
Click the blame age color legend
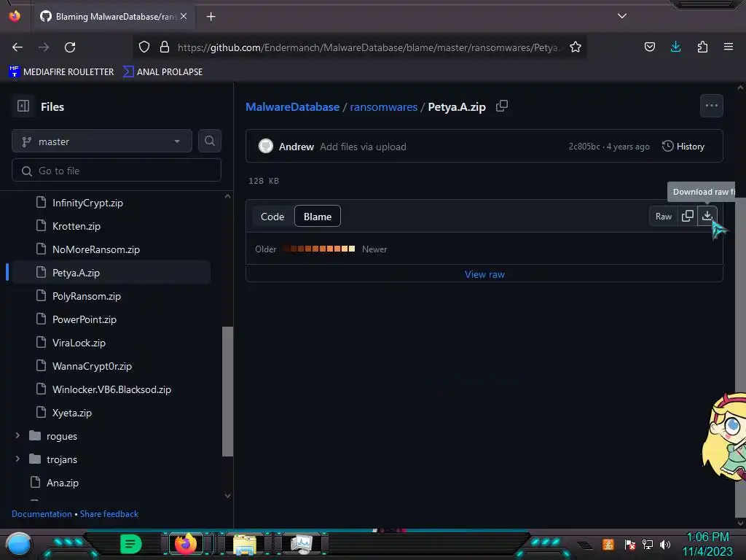[319, 249]
